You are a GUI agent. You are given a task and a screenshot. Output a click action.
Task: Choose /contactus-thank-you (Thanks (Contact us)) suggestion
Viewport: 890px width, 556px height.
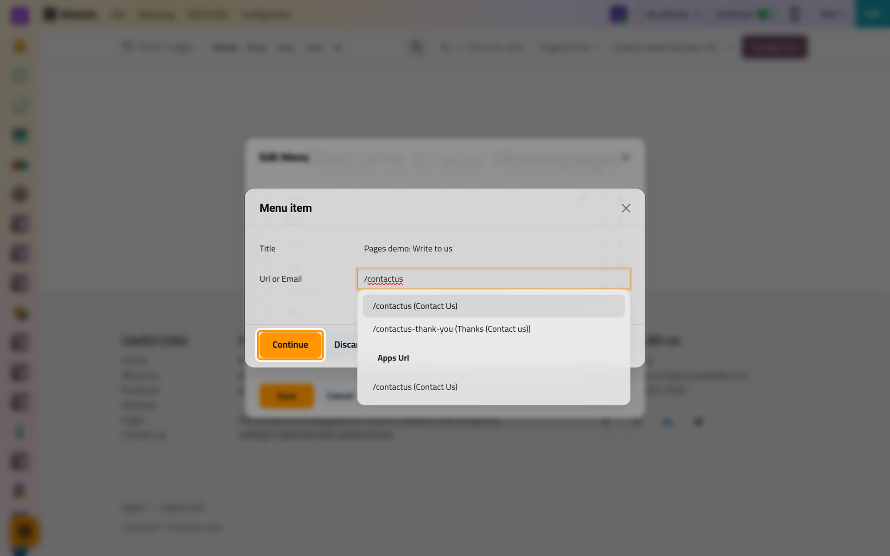[x=494, y=329]
